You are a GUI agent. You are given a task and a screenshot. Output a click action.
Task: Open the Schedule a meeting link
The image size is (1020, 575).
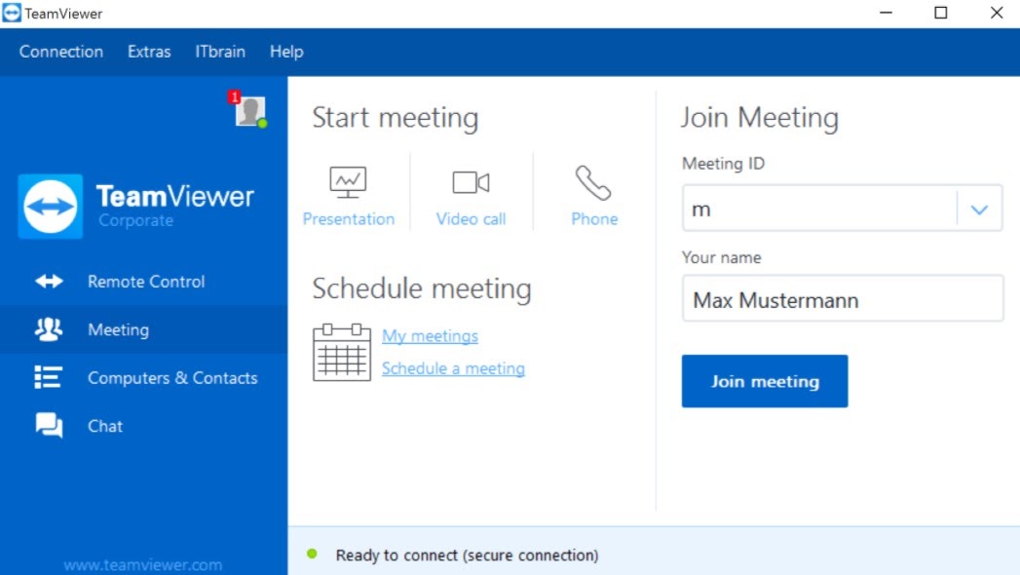pyautogui.click(x=453, y=368)
